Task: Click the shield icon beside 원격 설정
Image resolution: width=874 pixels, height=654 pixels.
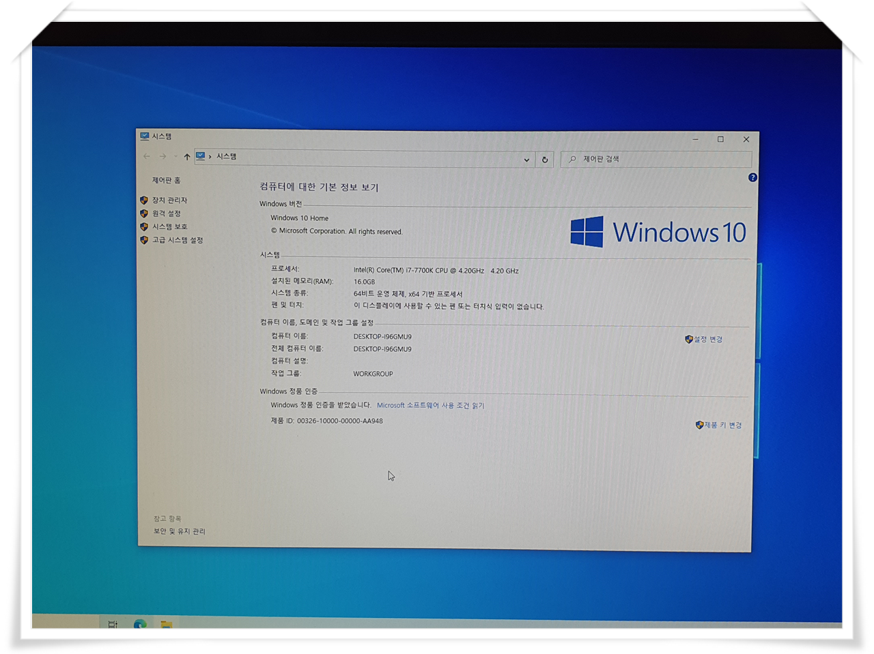Action: 144,213
